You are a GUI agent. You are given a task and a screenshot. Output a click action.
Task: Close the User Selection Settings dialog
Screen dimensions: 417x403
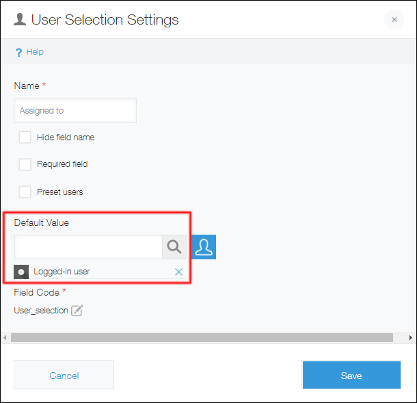(394, 20)
